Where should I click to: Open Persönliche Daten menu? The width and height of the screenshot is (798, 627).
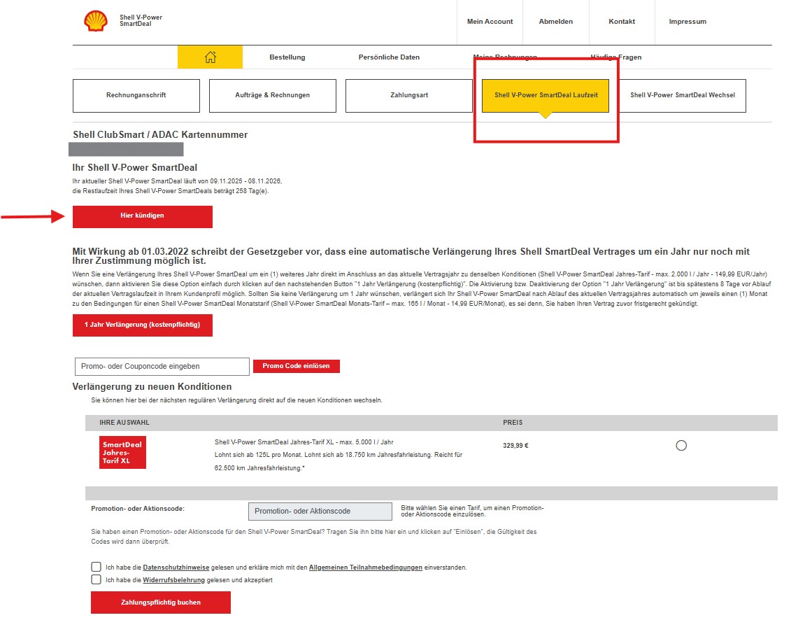389,57
